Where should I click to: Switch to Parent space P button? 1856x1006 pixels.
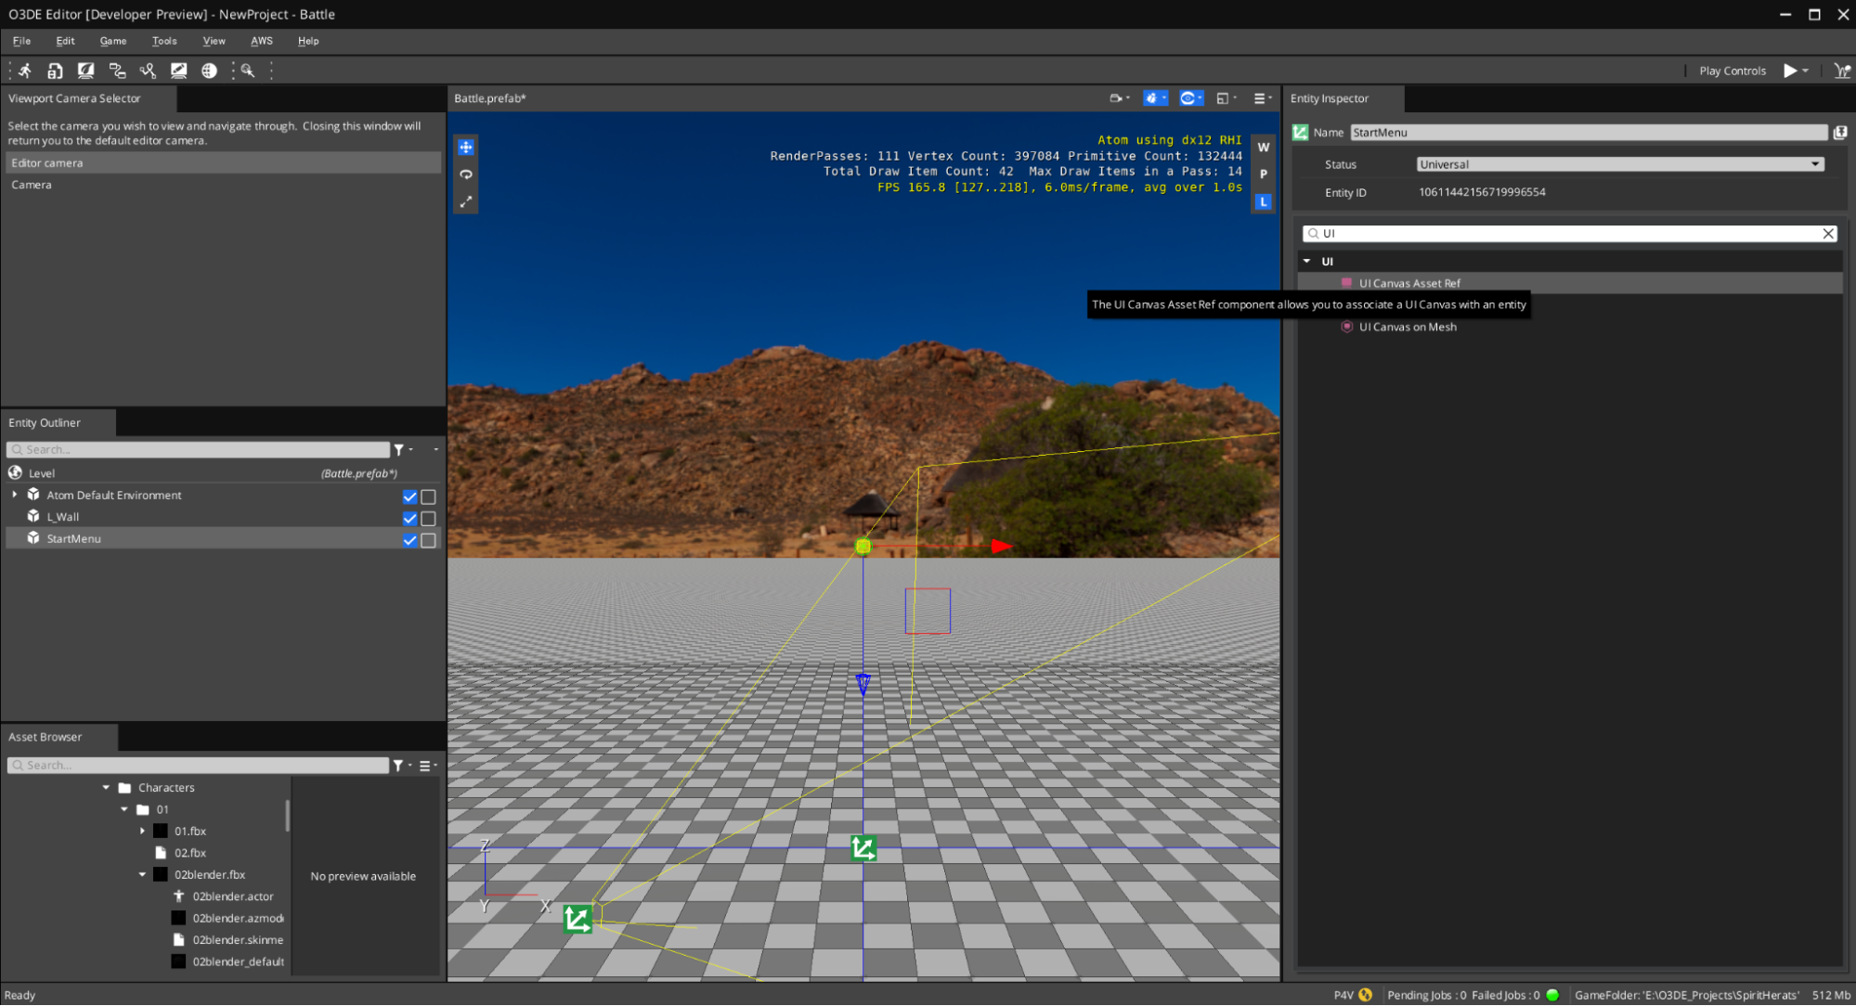(1263, 174)
